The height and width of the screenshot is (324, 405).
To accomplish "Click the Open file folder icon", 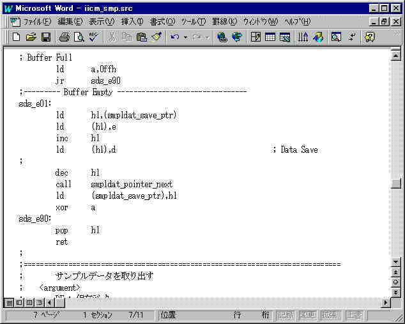I will pyautogui.click(x=31, y=37).
